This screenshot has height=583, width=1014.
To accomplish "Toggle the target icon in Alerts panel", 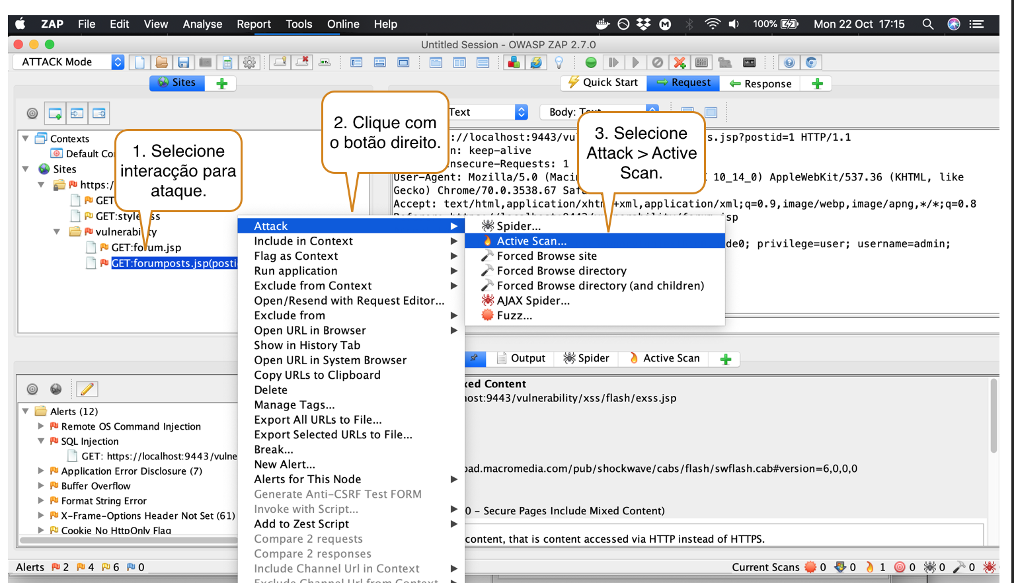I will [x=32, y=389].
